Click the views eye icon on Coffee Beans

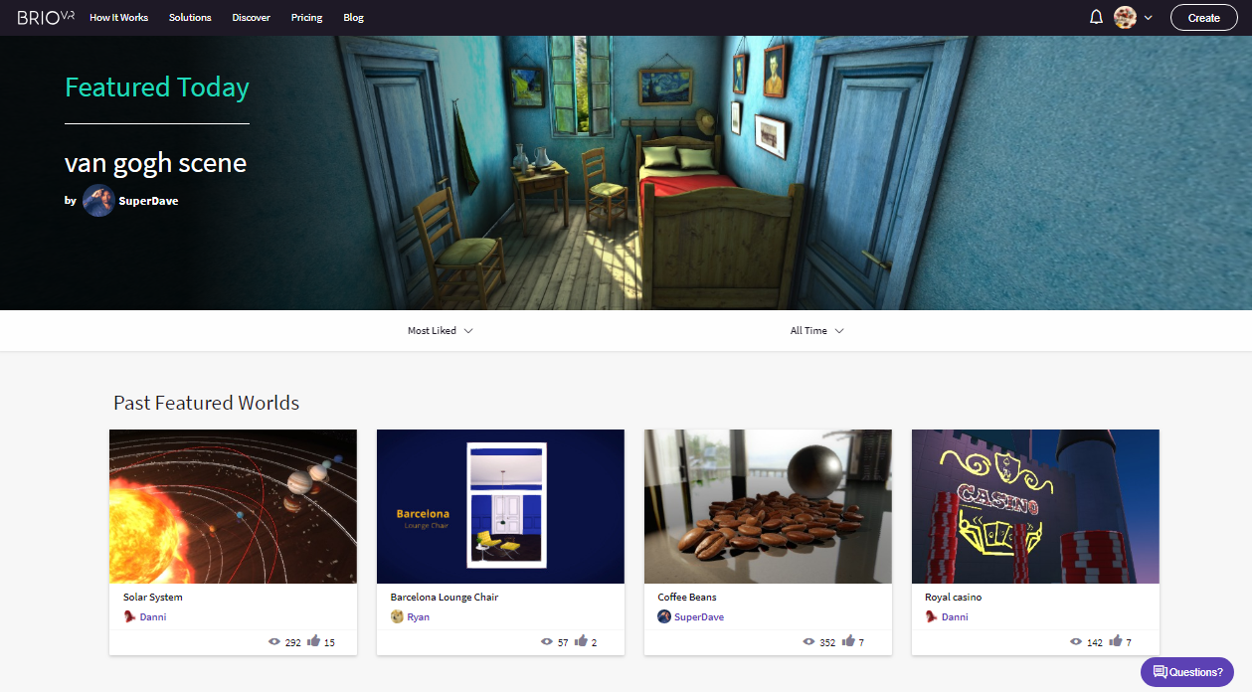[x=809, y=642]
